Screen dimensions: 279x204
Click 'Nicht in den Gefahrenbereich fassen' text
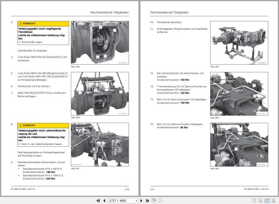point(42,144)
